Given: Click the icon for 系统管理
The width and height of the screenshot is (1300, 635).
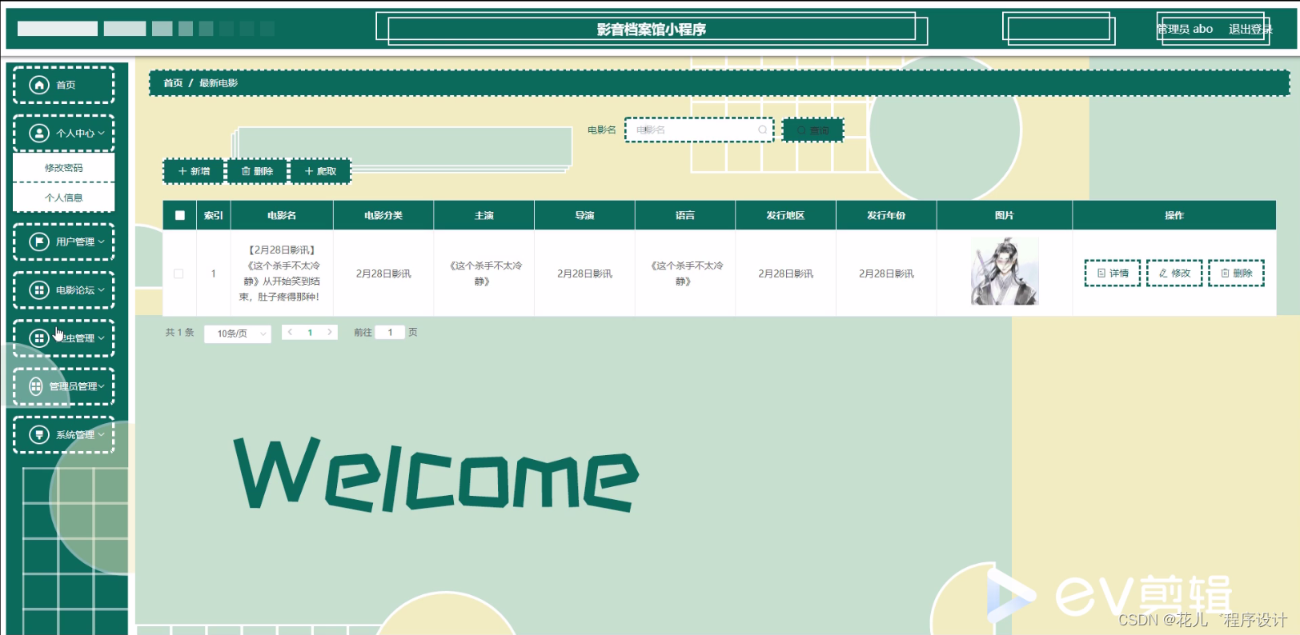Looking at the screenshot, I should [39, 434].
